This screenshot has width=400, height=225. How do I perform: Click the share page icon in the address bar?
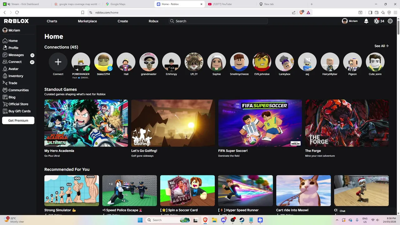point(294,12)
